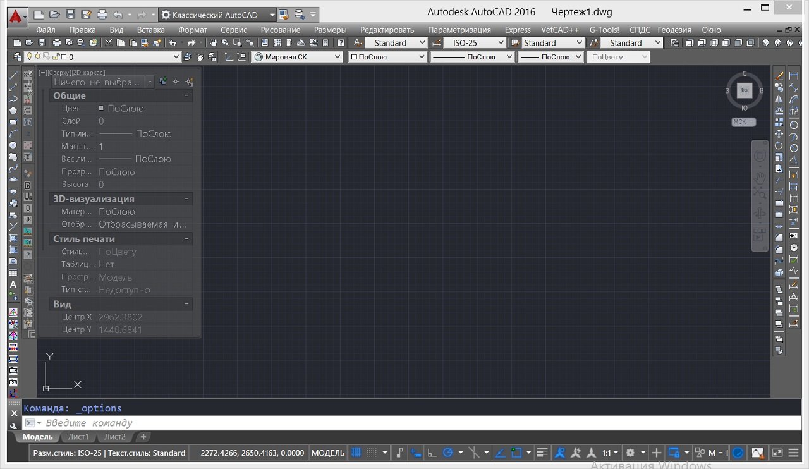
Task: Click the Quick Select icon in Properties palette
Action: [x=189, y=82]
